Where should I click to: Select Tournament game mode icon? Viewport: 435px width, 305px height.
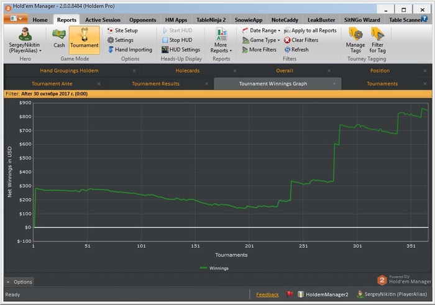pos(84,38)
